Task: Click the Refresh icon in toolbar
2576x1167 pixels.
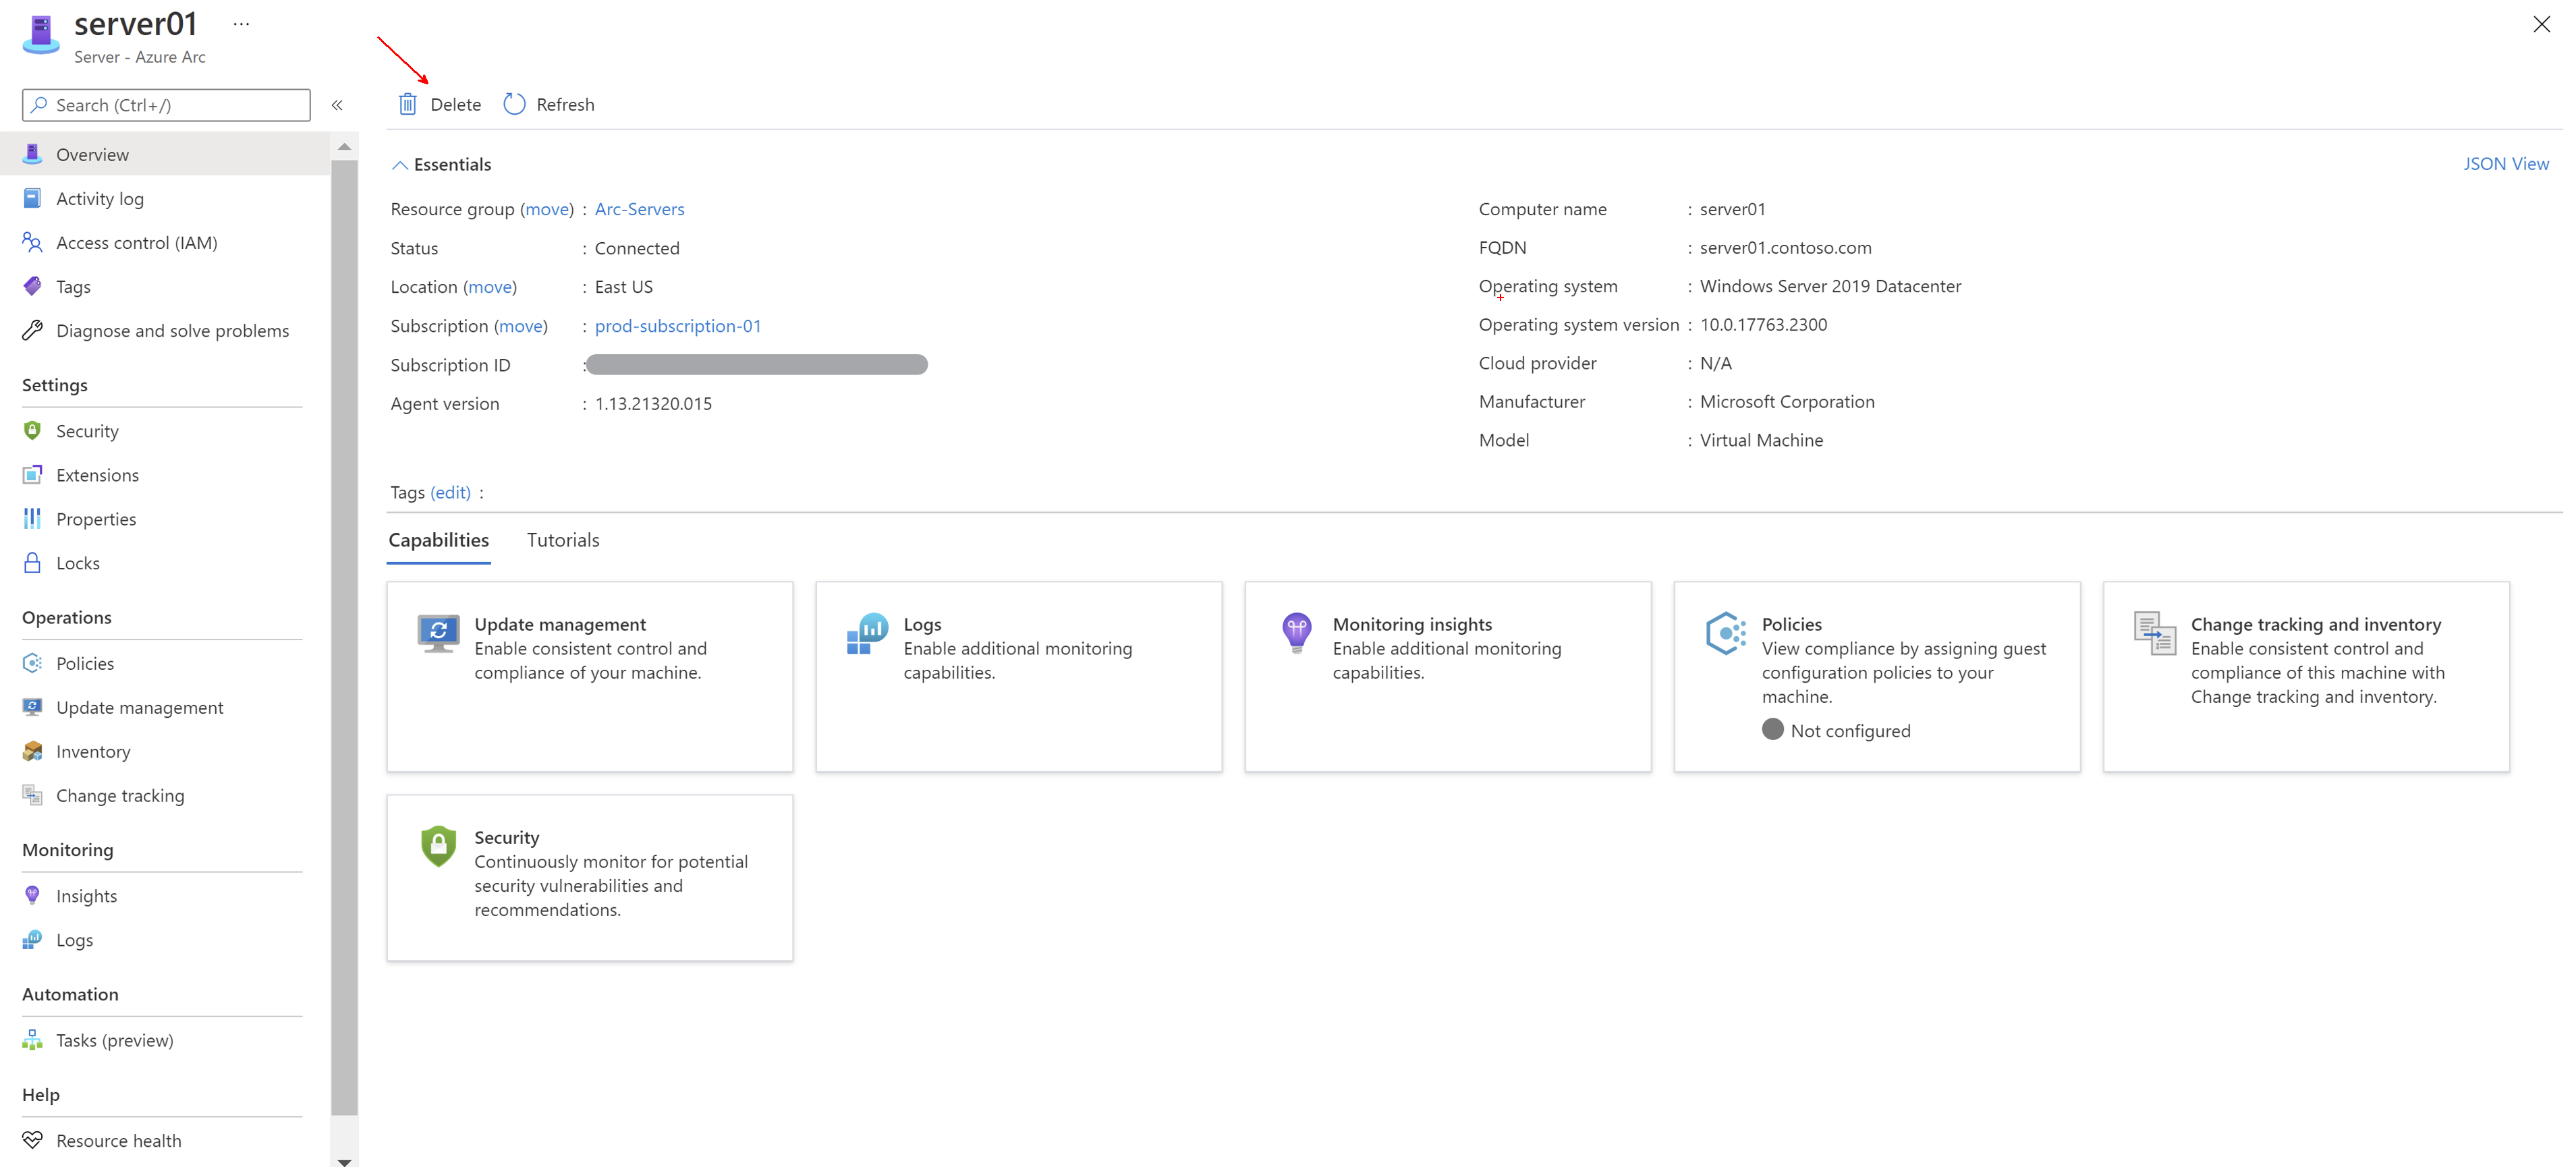Action: (x=514, y=104)
